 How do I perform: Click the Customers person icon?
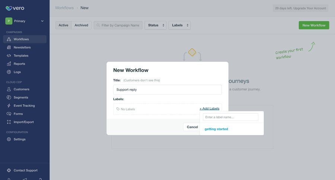click(x=9, y=89)
